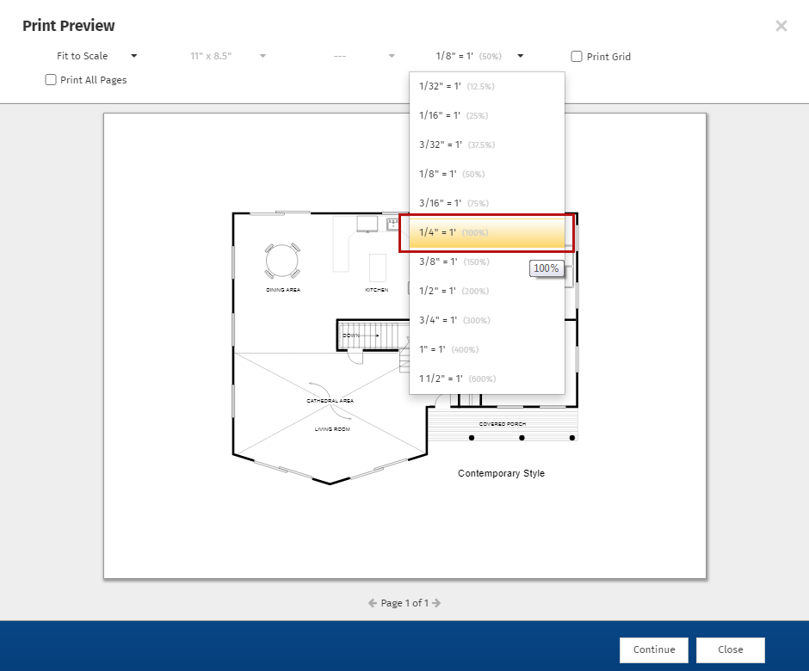Click the Contemporary Style label on preview
Image resolution: width=809 pixels, height=671 pixels.
(501, 473)
